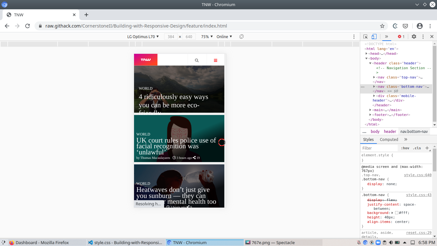Open the error count indicator
Screen dimensions: 437x246
pos(401,37)
